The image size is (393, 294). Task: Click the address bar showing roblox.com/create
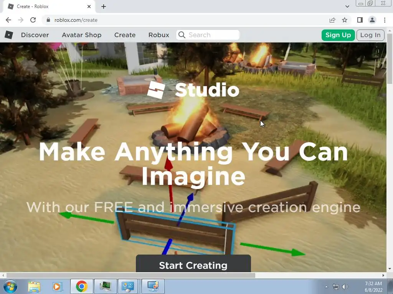185,20
